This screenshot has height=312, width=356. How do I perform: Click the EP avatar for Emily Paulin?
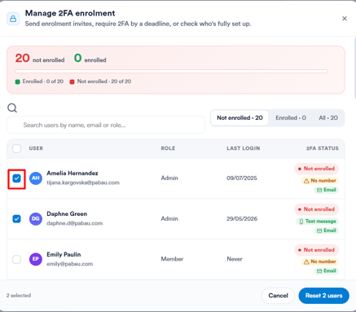click(x=36, y=259)
